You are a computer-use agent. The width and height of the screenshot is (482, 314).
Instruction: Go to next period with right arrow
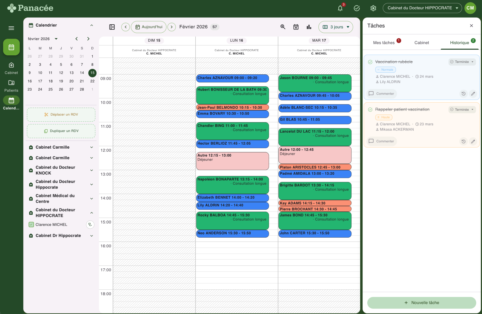[171, 27]
